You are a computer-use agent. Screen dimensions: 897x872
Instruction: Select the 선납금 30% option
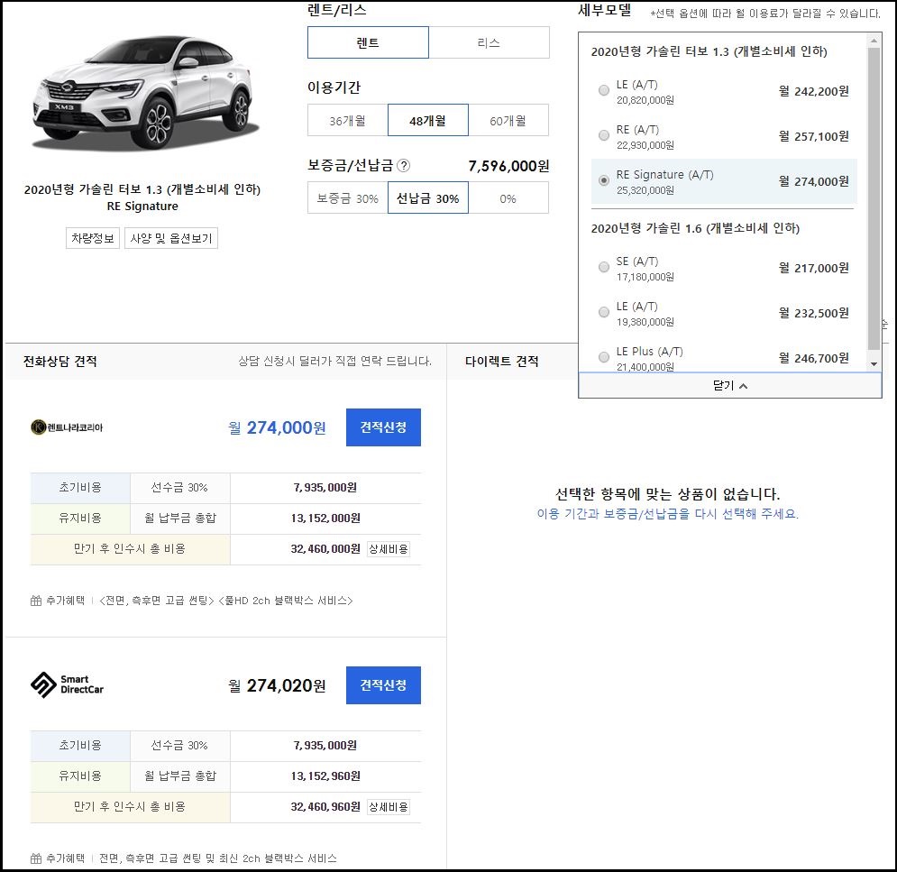(x=428, y=198)
